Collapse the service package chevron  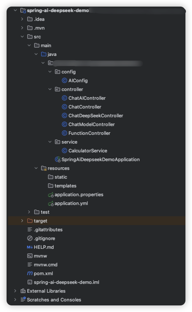click(x=50, y=142)
